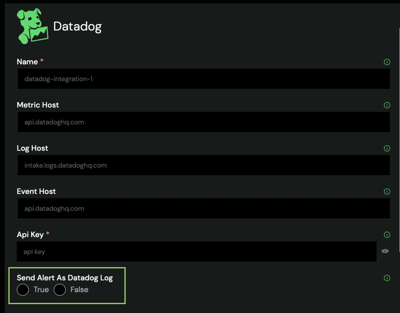The width and height of the screenshot is (400, 313).
Task: Click the Log Host label
Action: click(x=32, y=148)
